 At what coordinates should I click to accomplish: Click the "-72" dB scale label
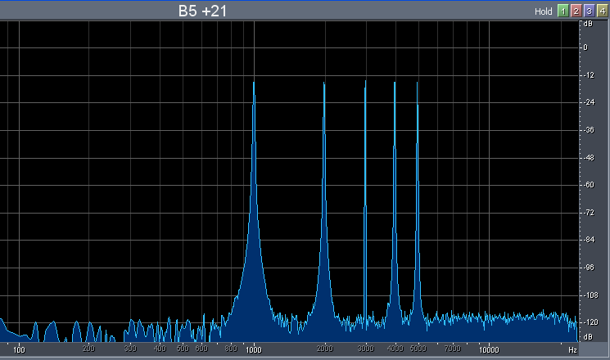(x=589, y=212)
